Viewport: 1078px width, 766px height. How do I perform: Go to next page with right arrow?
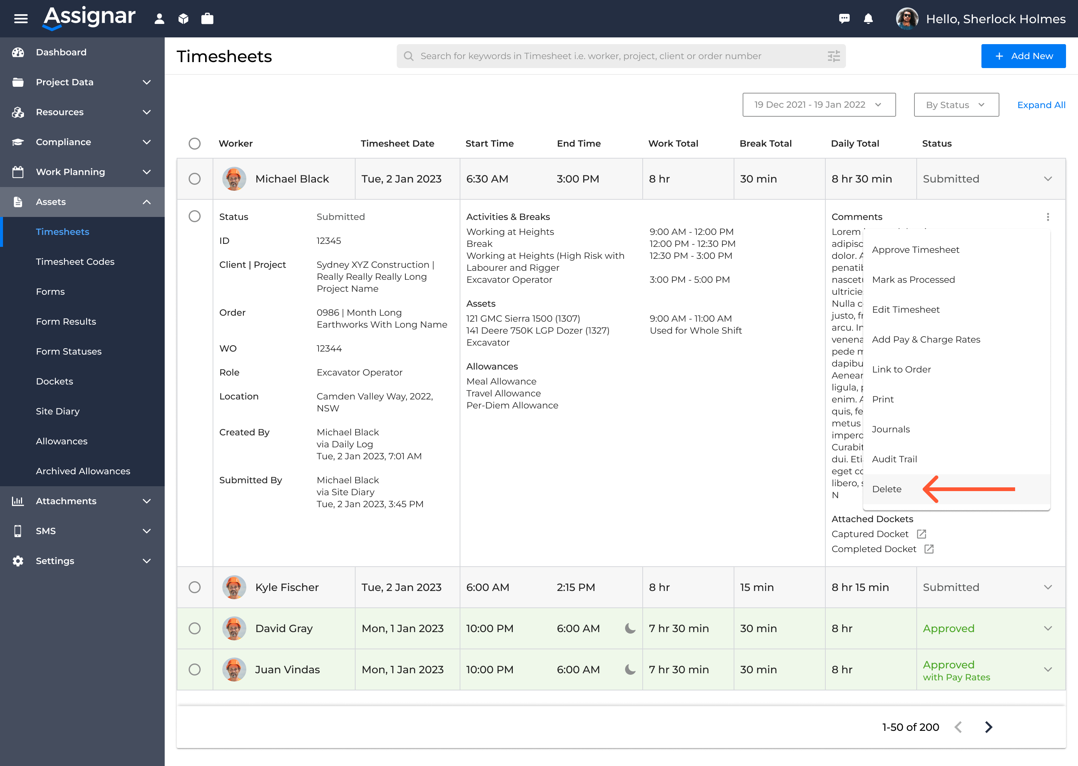pyautogui.click(x=989, y=727)
